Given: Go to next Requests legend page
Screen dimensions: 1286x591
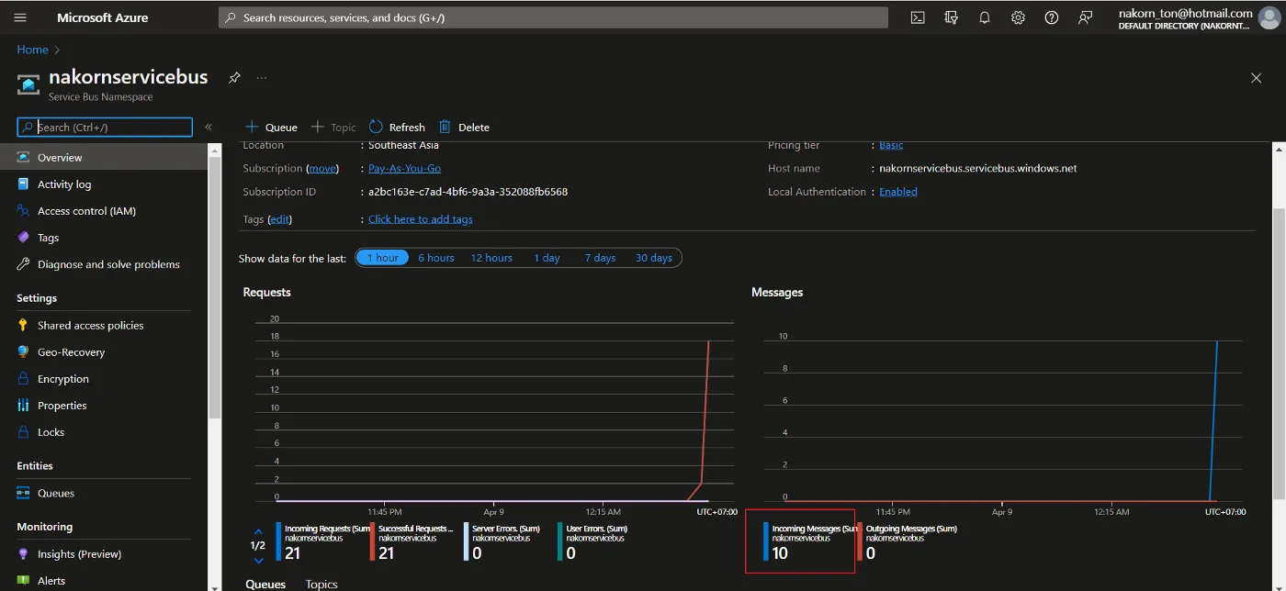Looking at the screenshot, I should click(x=258, y=560).
